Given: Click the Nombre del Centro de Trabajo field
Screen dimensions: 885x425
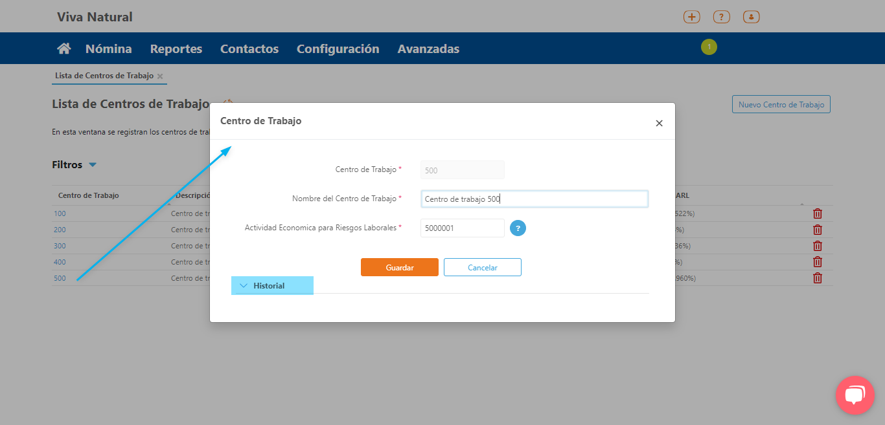Looking at the screenshot, I should click(x=534, y=199).
